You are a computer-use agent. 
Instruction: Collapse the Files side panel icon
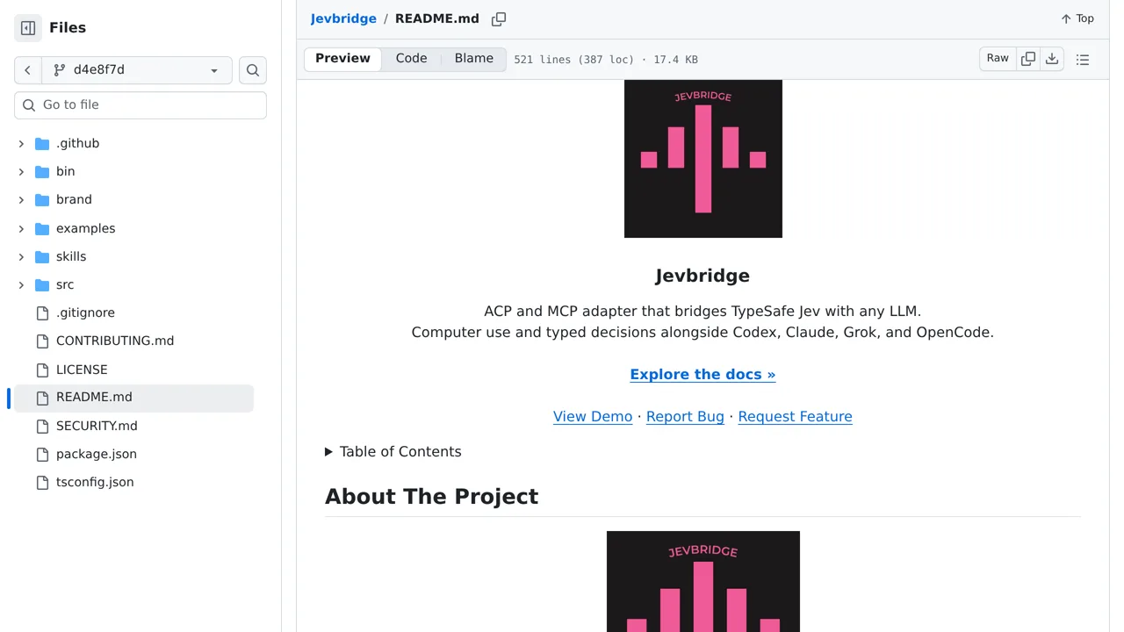[28, 28]
